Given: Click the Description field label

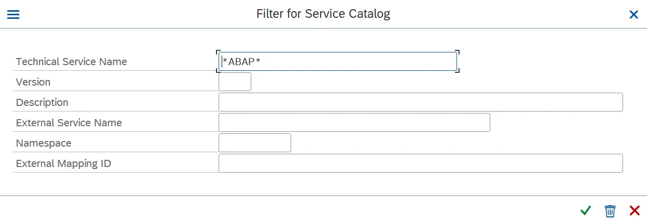Looking at the screenshot, I should [42, 102].
